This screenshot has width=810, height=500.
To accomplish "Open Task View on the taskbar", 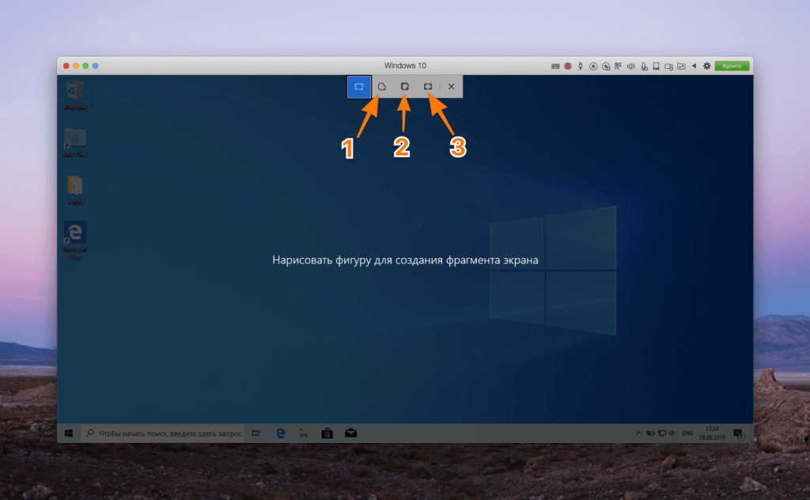I will 256,434.
